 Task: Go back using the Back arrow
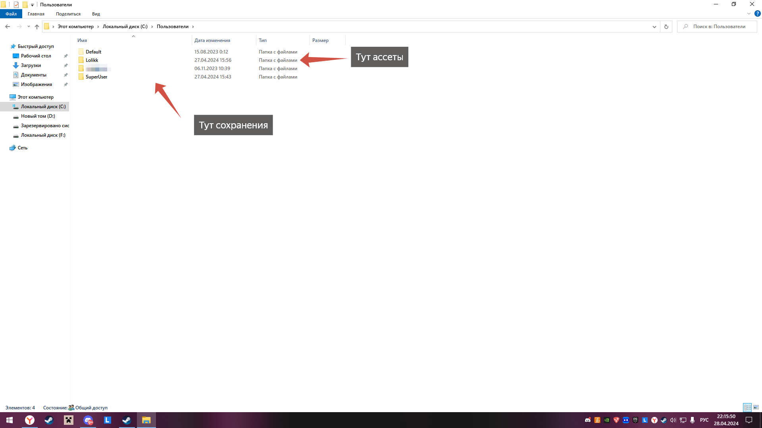pyautogui.click(x=8, y=27)
